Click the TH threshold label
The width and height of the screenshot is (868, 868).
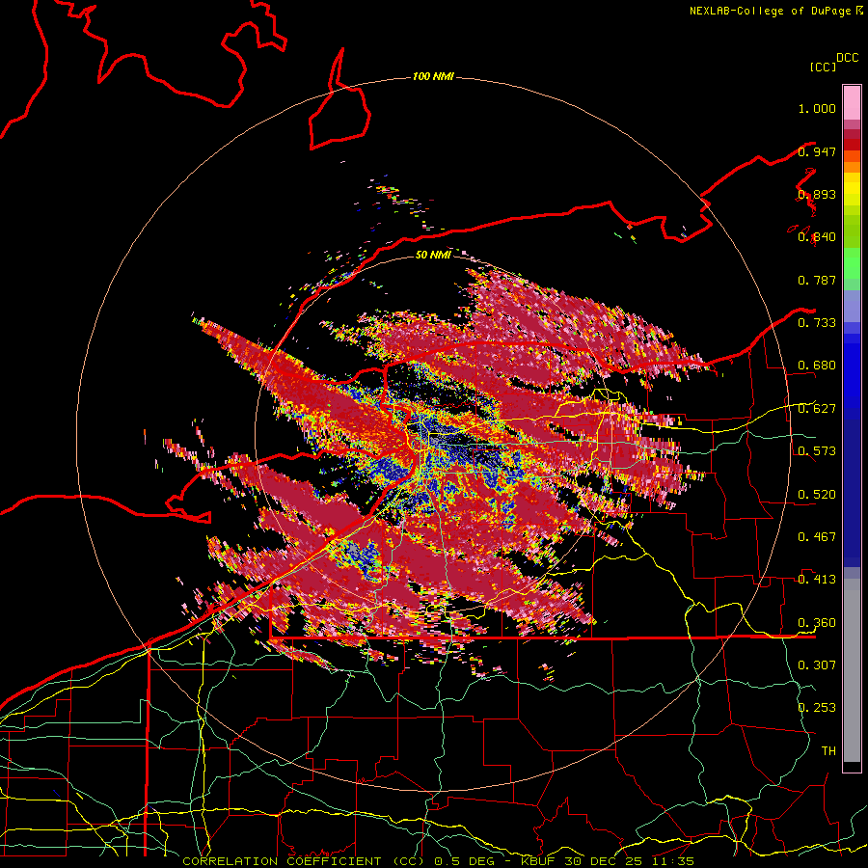point(828,751)
